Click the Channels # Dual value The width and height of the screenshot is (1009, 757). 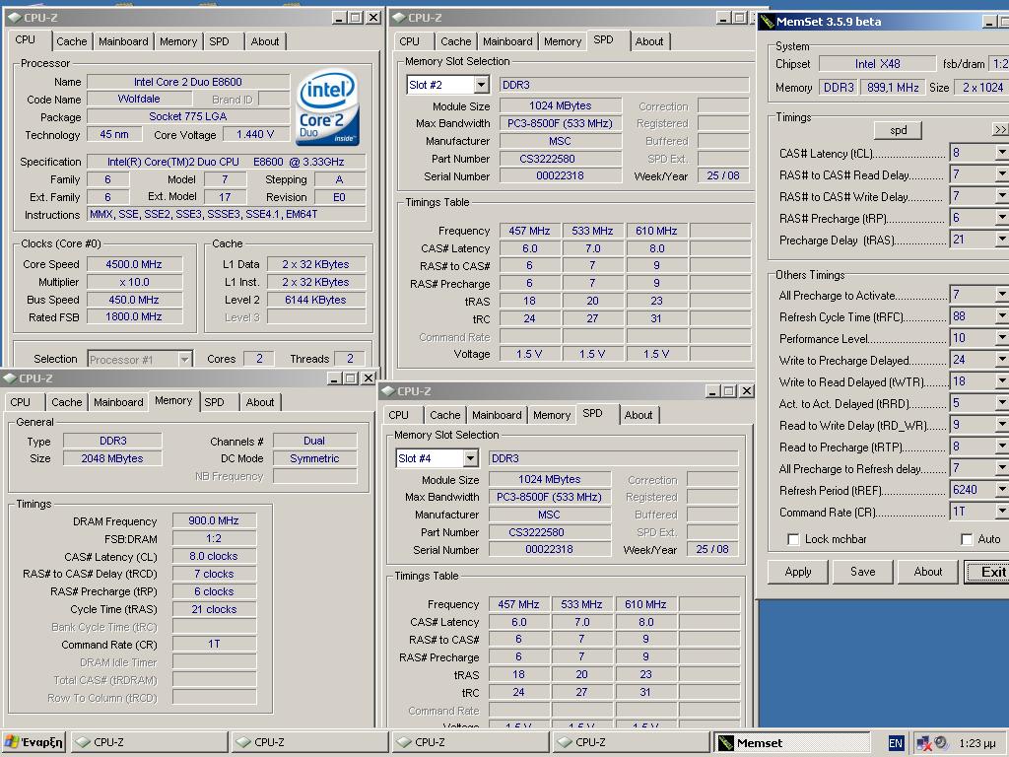point(314,441)
